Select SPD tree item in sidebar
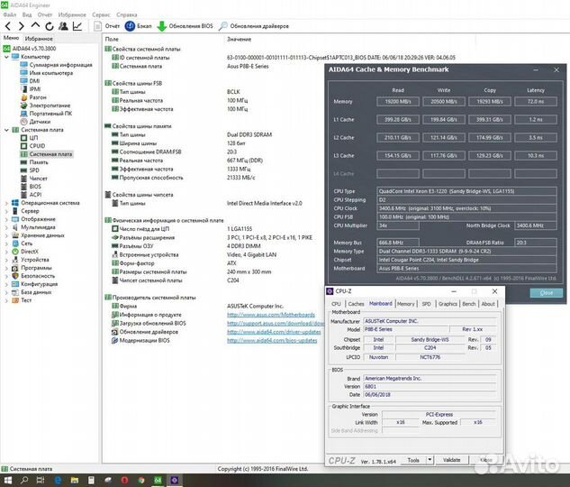This screenshot has height=487, width=570. coord(30,170)
